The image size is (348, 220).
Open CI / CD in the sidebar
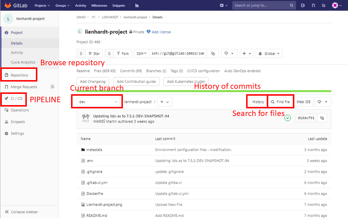point(16,99)
